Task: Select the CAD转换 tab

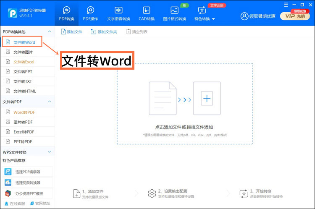Action: point(147,13)
